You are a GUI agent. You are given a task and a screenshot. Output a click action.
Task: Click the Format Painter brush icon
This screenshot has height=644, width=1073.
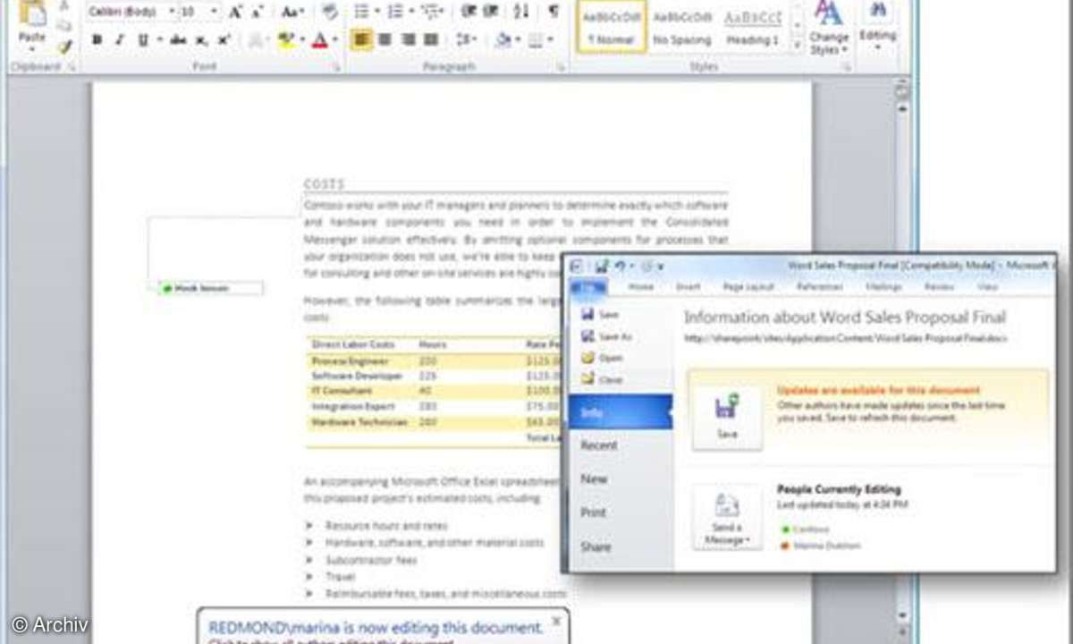pyautogui.click(x=65, y=47)
